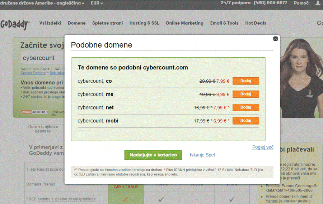Image resolution: width=323 pixels, height=204 pixels.
Task: Open the Spletne strani menu
Action: 107,23
